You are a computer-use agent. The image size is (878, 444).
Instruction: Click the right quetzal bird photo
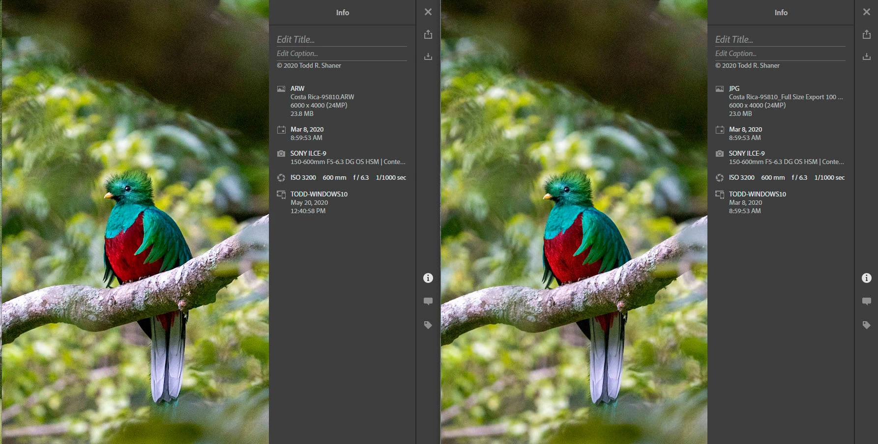pos(574,222)
